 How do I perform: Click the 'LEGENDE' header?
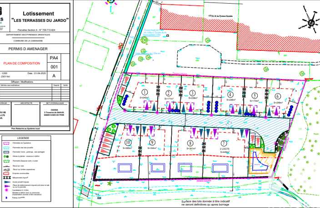[23, 138]
